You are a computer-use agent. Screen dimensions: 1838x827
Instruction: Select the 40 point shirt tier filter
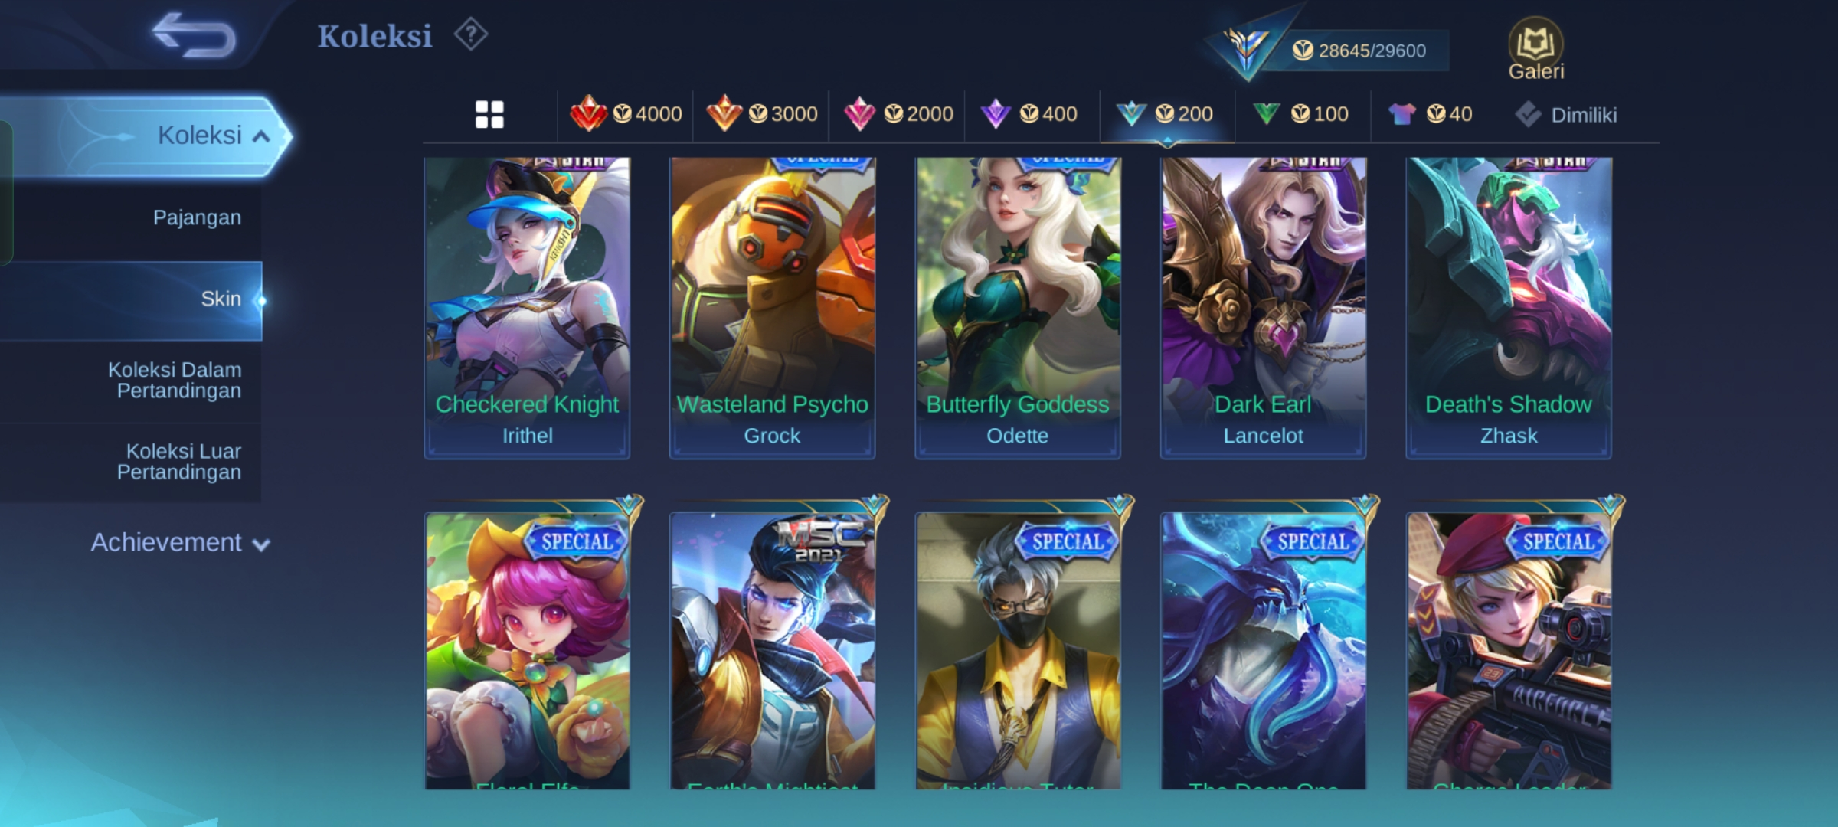pyautogui.click(x=1430, y=114)
